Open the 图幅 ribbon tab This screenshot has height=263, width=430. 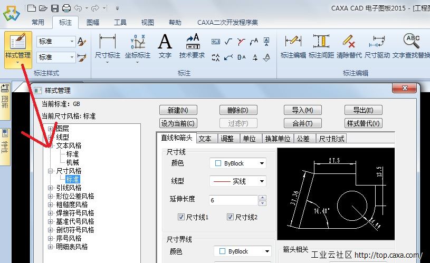pos(93,23)
